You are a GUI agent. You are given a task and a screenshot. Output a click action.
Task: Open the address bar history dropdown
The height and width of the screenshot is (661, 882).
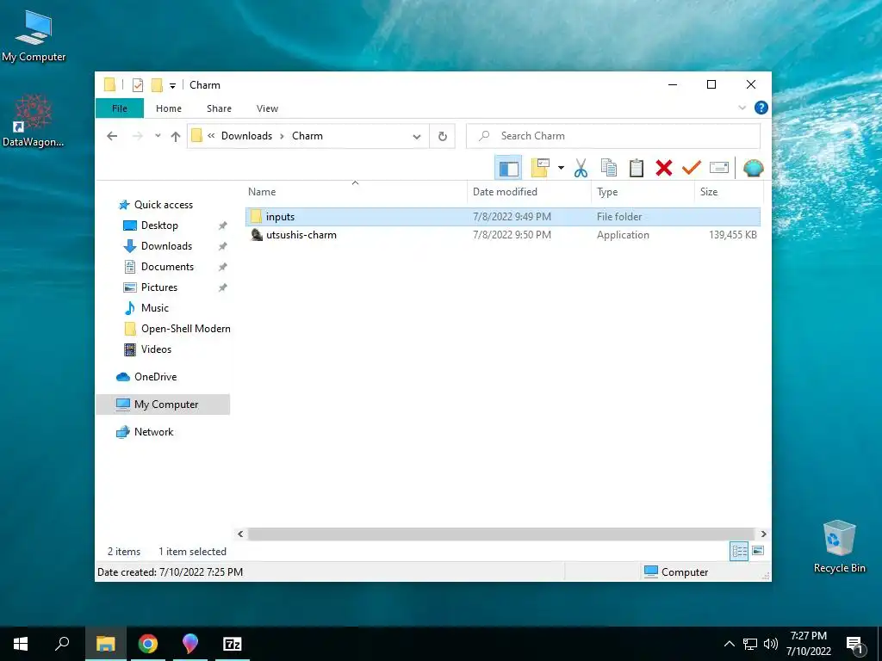point(417,137)
